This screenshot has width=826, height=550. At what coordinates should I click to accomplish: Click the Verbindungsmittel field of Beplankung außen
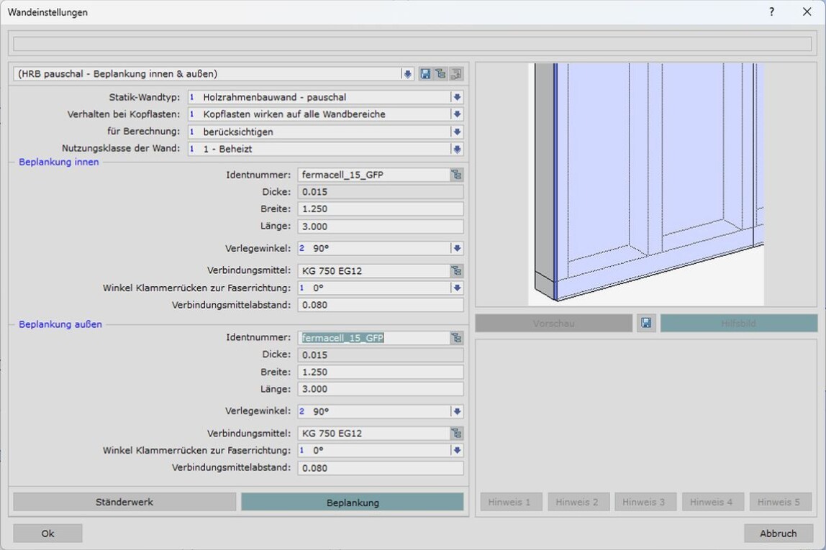pos(373,434)
